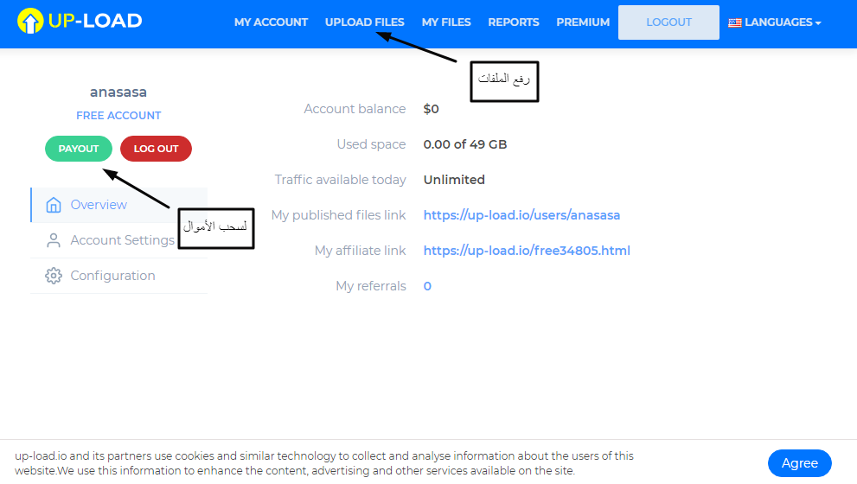The height and width of the screenshot is (484, 857).
Task: Click the username anasasa
Action: pyautogui.click(x=118, y=92)
